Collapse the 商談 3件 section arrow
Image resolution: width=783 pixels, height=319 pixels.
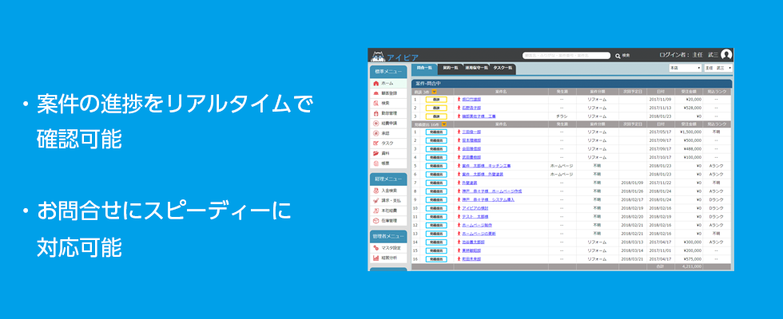(435, 93)
